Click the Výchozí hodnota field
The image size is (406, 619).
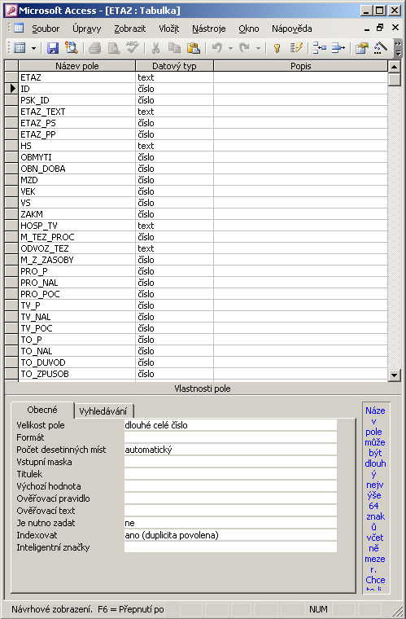coord(230,486)
